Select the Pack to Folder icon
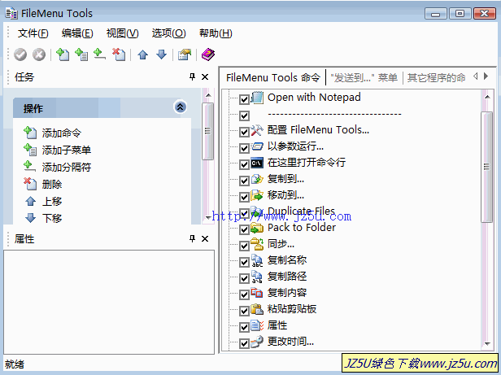Viewport: 501px width, 375px height. [257, 228]
